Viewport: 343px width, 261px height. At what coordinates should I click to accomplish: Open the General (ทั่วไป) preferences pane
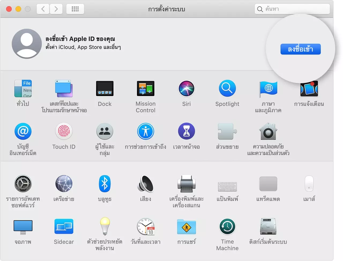tap(23, 89)
